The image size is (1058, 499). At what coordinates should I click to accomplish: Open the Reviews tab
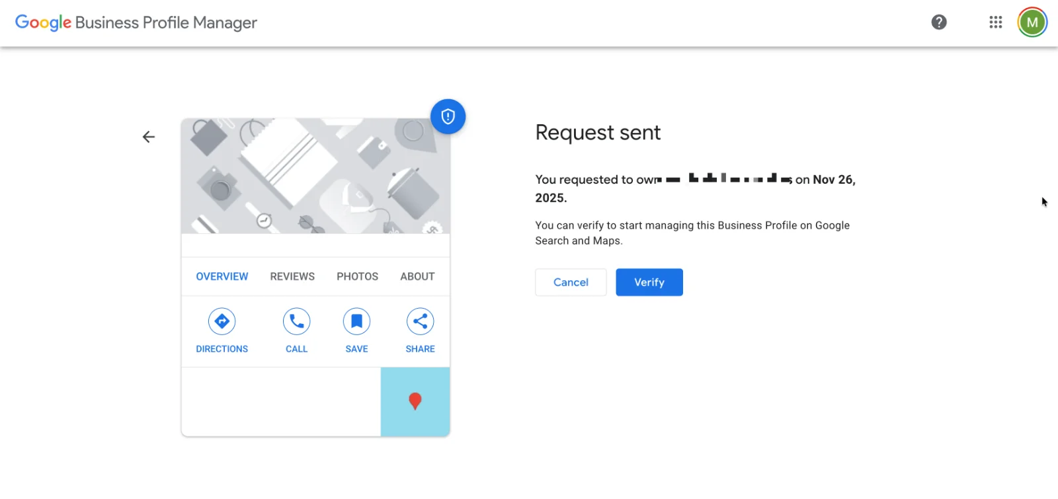point(292,276)
